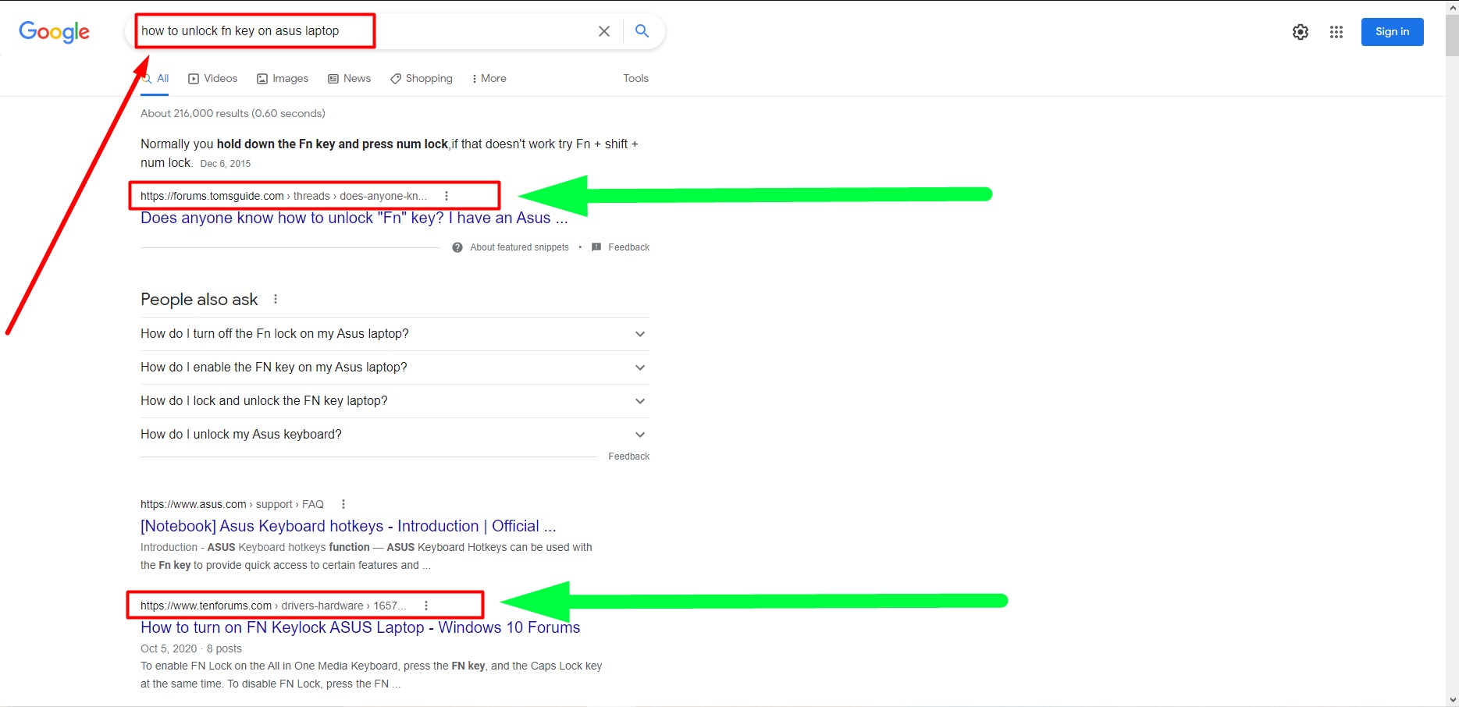This screenshot has height=707, width=1459.
Task: Click the About featured snippets help icon
Action: click(457, 247)
